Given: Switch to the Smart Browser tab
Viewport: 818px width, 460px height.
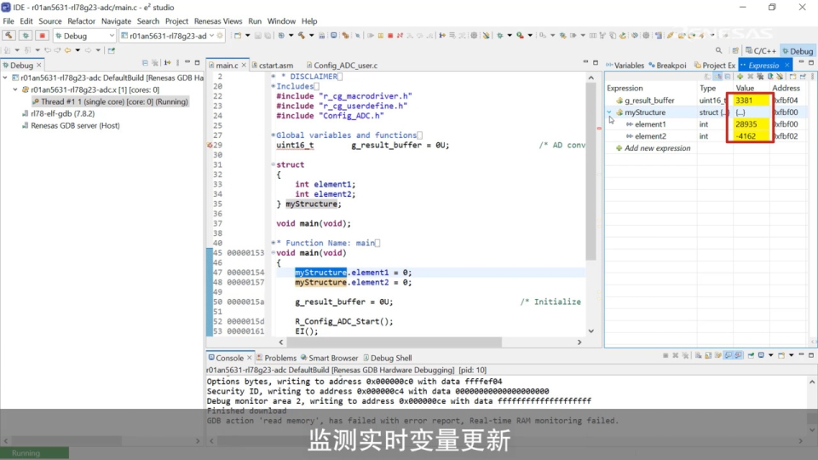Looking at the screenshot, I should click(329, 358).
